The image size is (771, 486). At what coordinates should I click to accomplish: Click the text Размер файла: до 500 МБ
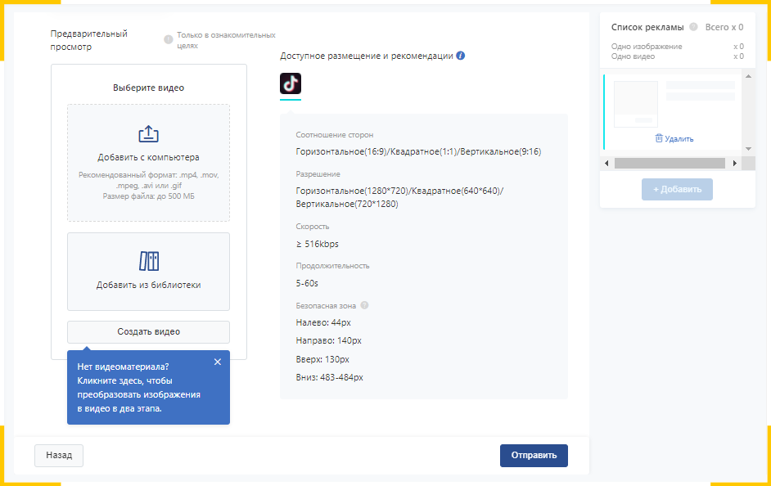pos(148,196)
